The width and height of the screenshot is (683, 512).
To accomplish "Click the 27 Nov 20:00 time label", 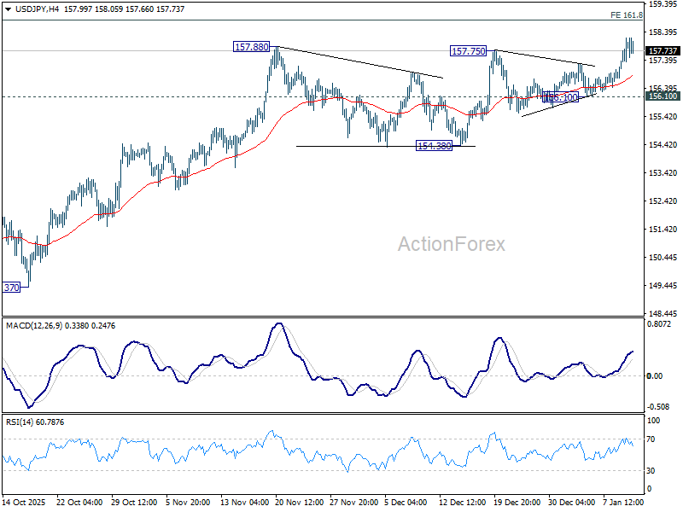I will [353, 502].
